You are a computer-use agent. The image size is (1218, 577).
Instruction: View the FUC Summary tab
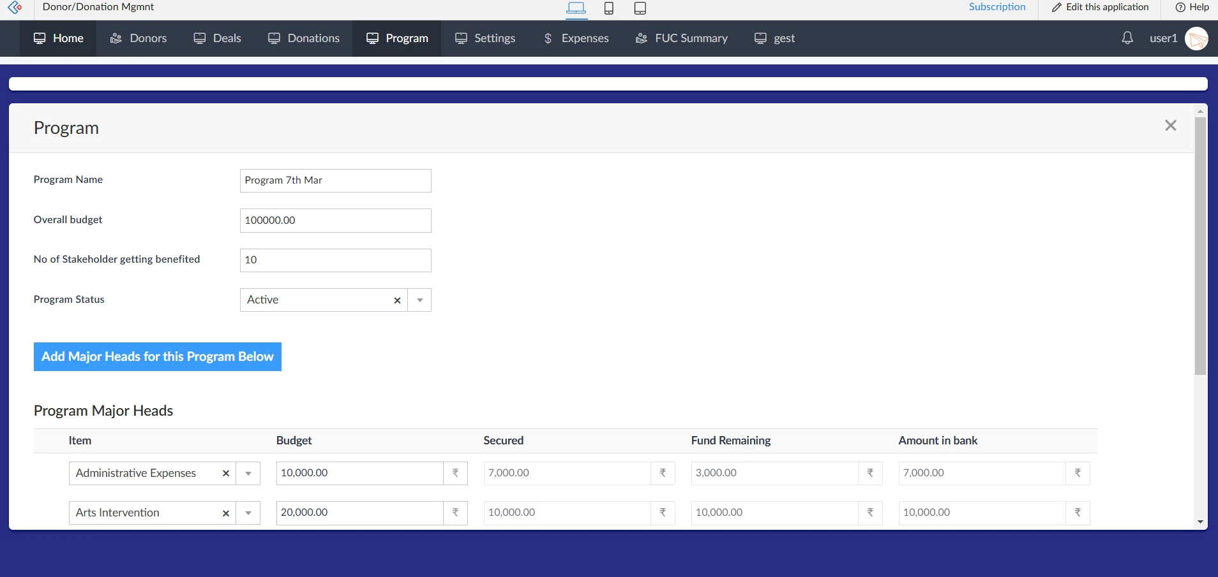pyautogui.click(x=681, y=38)
